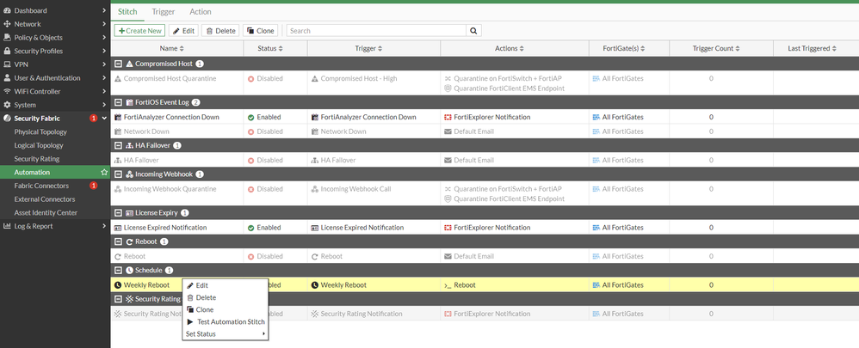Click the Enabled status of License Expired Notification
Image resolution: width=859 pixels, height=348 pixels.
[x=264, y=228]
